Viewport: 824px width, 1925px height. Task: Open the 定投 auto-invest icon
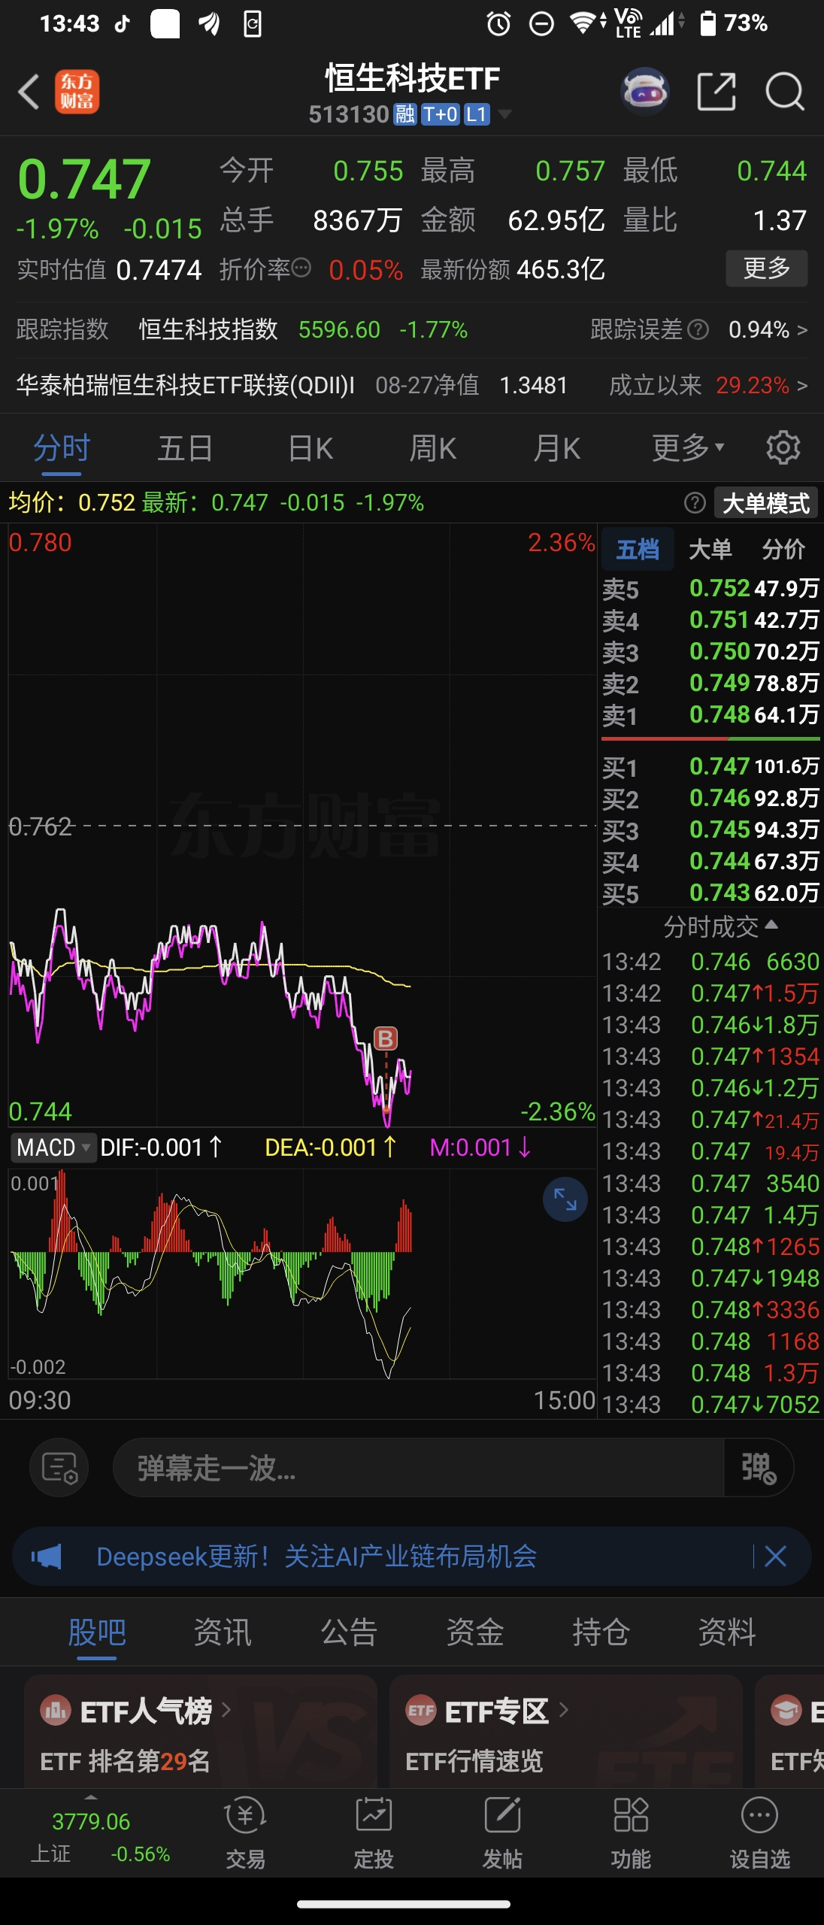(x=374, y=1832)
